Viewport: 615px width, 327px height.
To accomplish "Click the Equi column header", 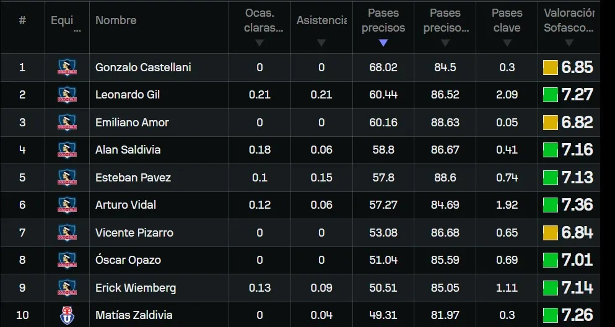I will (62, 20).
